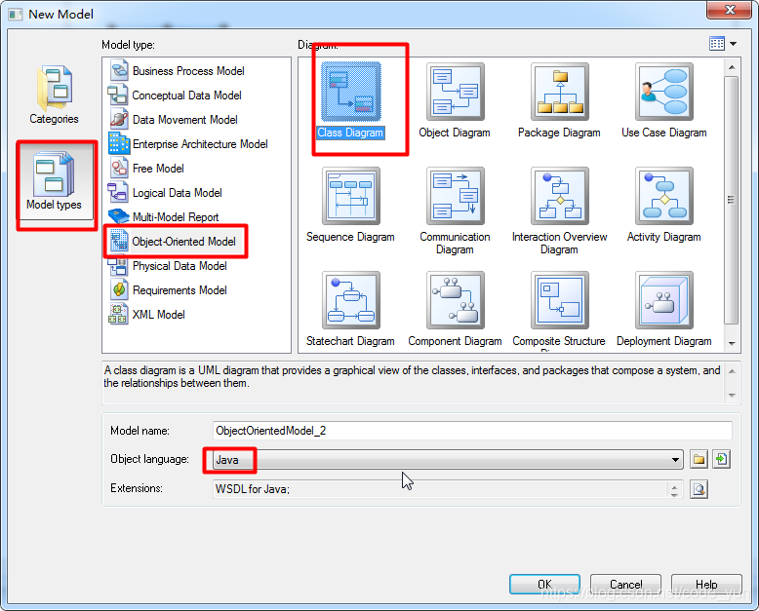Select the Object Diagram icon

click(455, 92)
